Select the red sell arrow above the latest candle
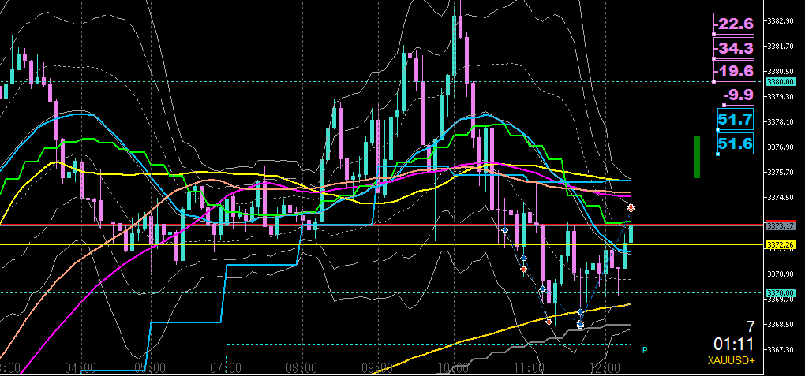Screen dimensions: 805x376 point(631,208)
